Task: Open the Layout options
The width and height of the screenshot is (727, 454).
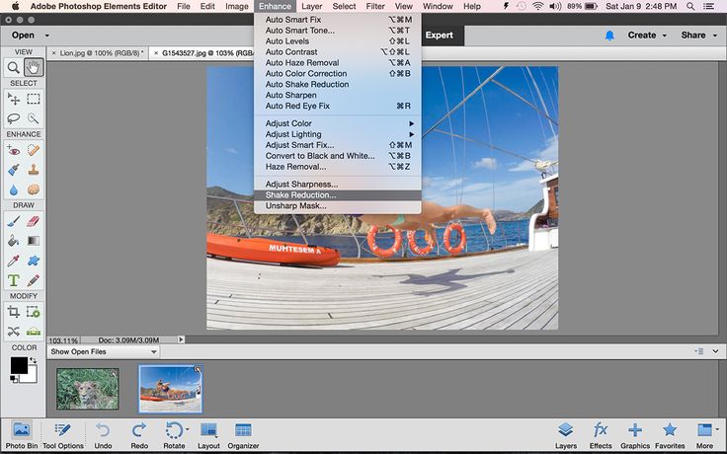Action: click(x=208, y=435)
